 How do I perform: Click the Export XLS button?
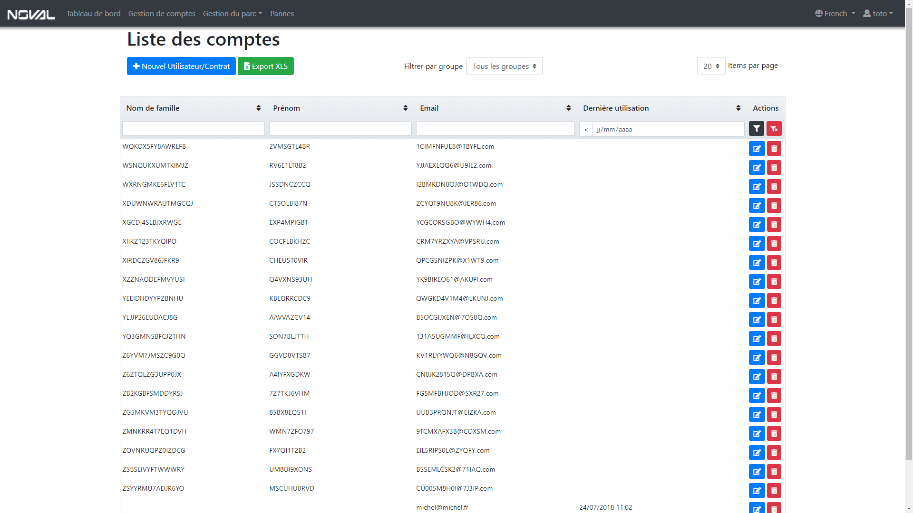coord(265,66)
